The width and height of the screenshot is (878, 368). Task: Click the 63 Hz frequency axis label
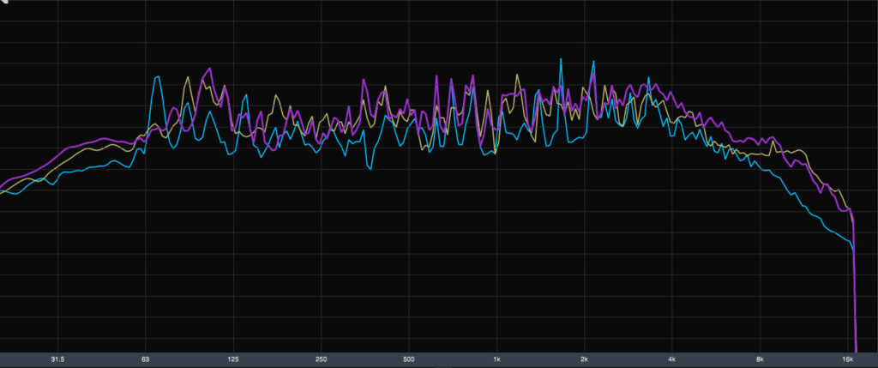point(146,359)
